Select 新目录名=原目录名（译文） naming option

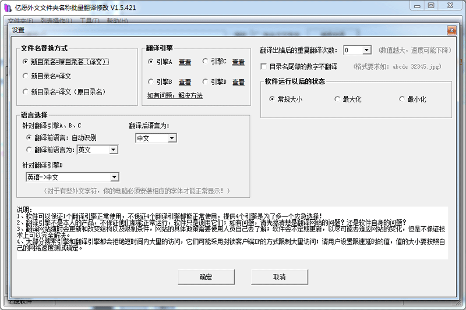pyautogui.click(x=25, y=61)
